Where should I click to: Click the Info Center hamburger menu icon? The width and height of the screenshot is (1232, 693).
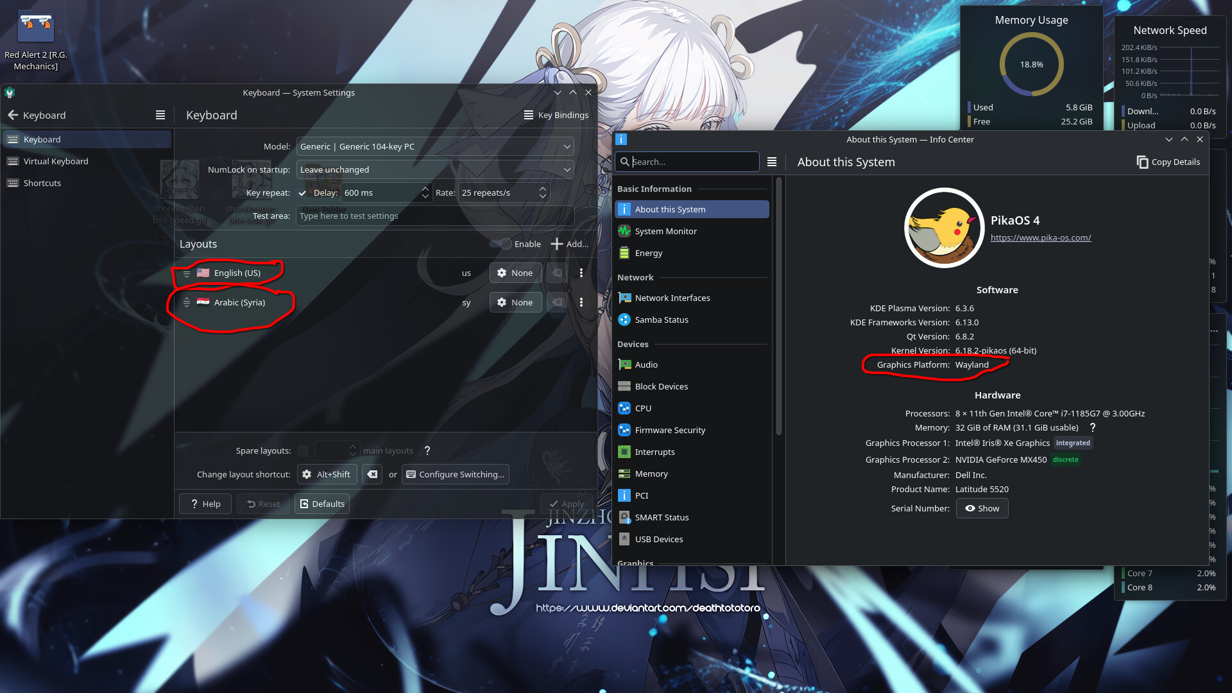tap(772, 162)
